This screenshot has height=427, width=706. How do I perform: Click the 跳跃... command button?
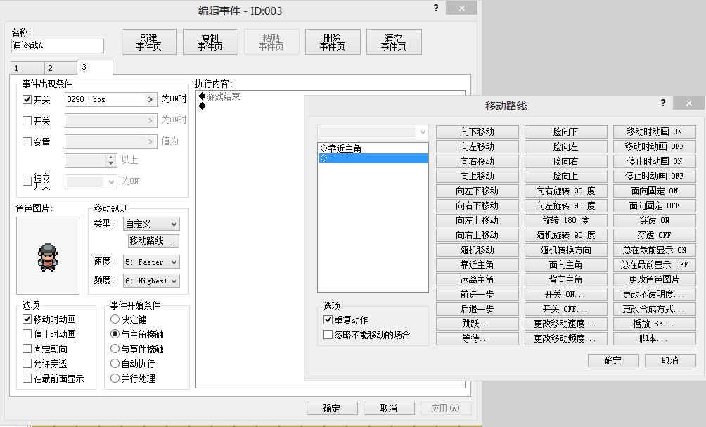click(x=477, y=324)
